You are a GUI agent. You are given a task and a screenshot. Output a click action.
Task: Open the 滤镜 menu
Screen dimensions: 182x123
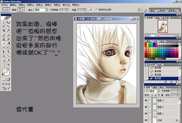[x=48, y=5]
